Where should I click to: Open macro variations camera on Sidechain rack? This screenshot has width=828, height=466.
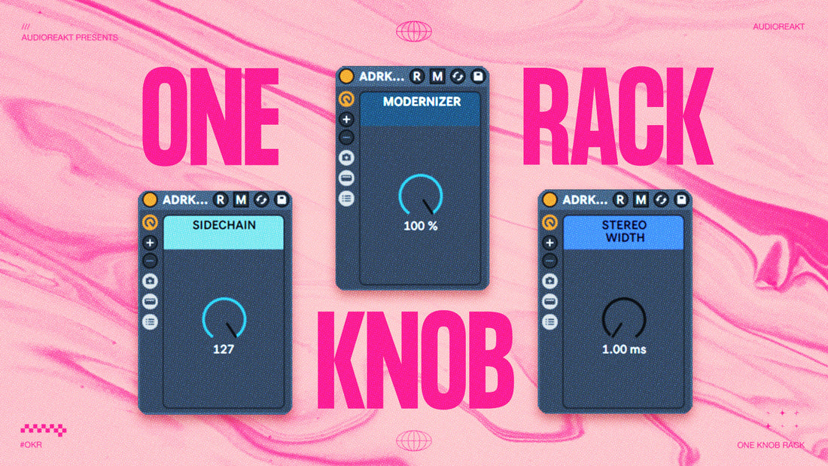coord(150,281)
